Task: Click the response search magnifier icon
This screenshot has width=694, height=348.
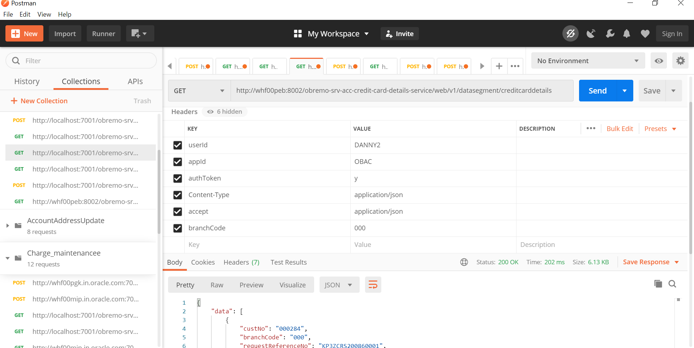Action: (672, 284)
